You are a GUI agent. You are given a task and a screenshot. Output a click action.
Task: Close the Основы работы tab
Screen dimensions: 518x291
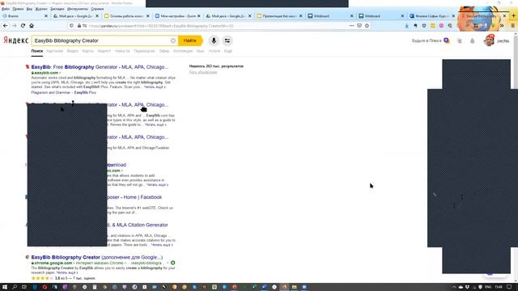tap(147, 16)
